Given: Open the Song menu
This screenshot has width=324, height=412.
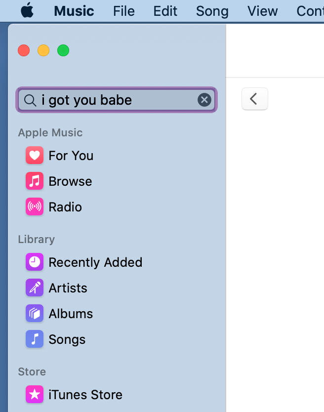Looking at the screenshot, I should (x=212, y=11).
